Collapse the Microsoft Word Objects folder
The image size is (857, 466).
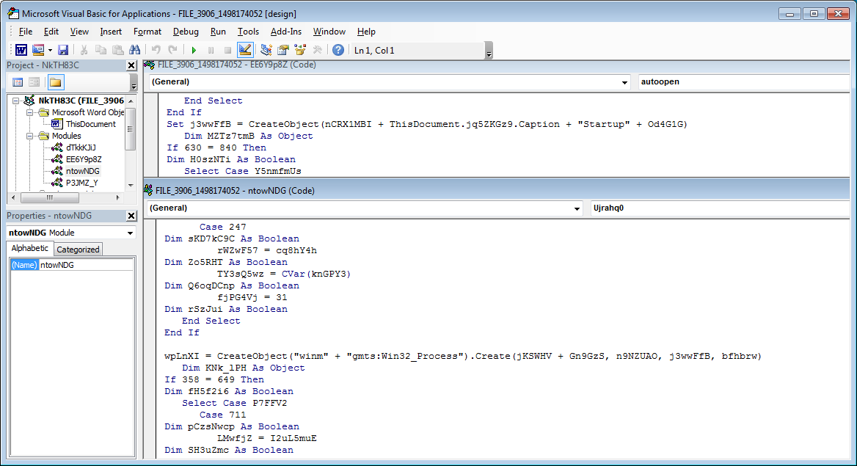tap(30, 113)
